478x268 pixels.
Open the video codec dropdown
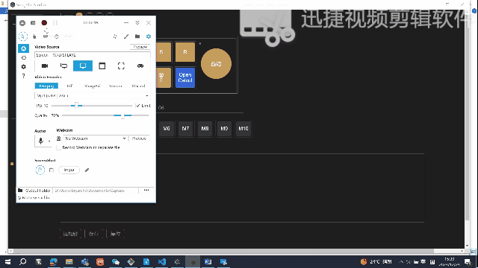(93, 96)
